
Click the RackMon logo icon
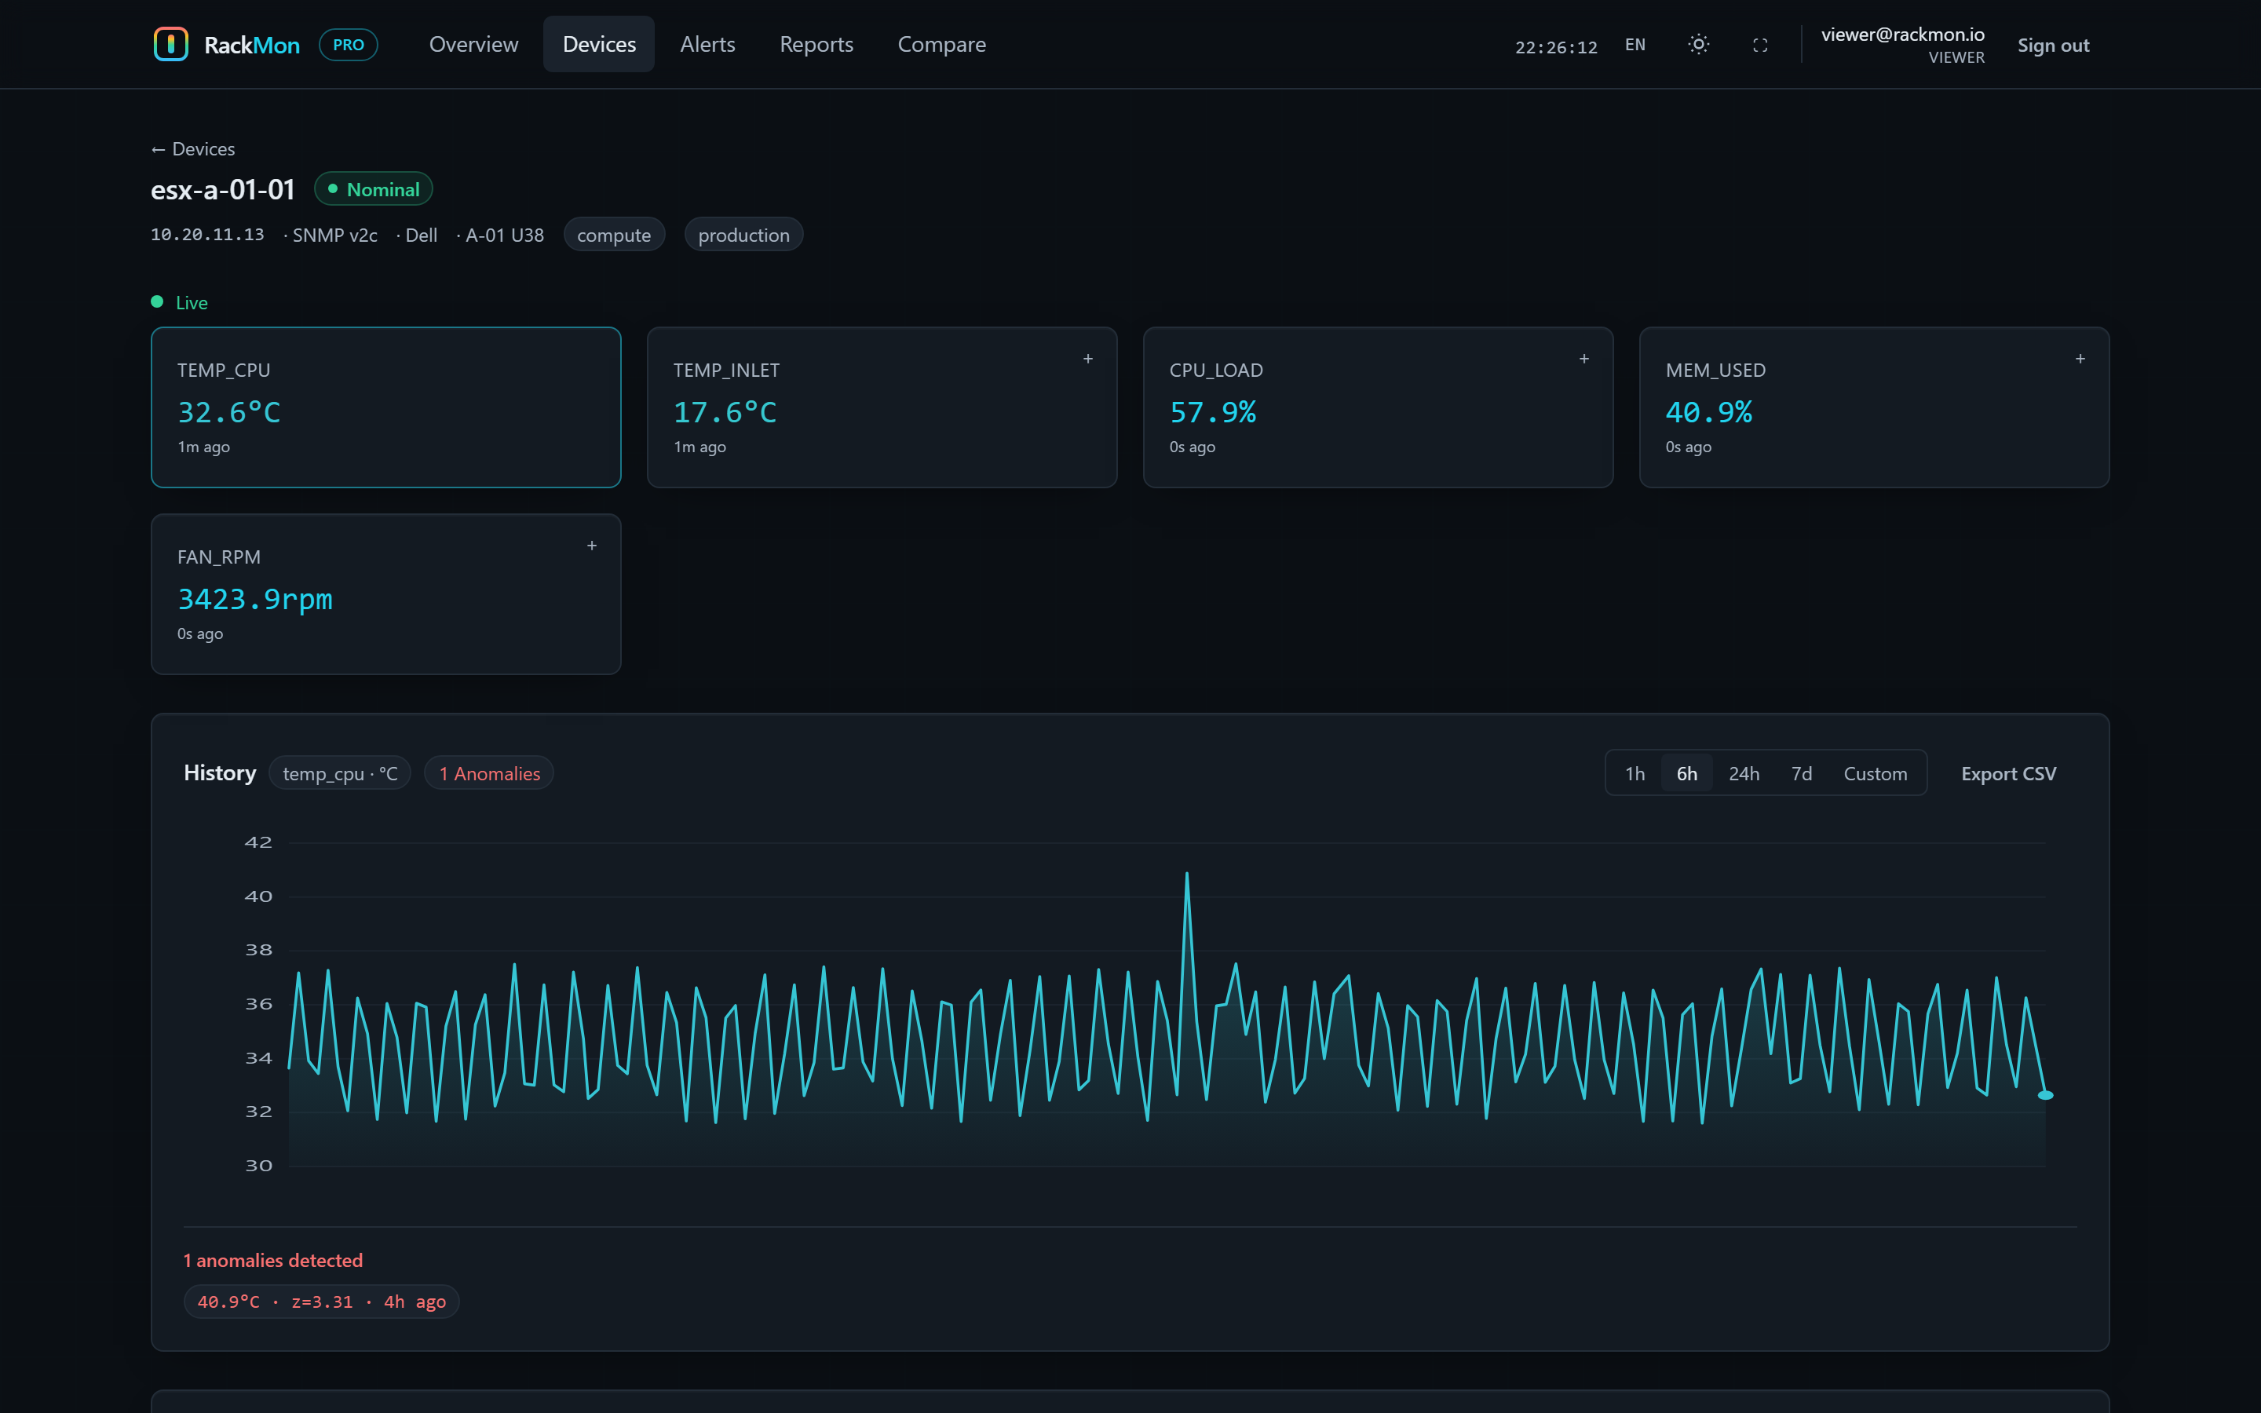(171, 44)
